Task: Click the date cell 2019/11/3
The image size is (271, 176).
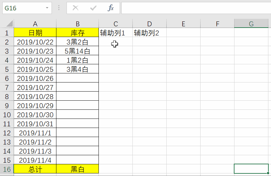Action: (x=35, y=151)
